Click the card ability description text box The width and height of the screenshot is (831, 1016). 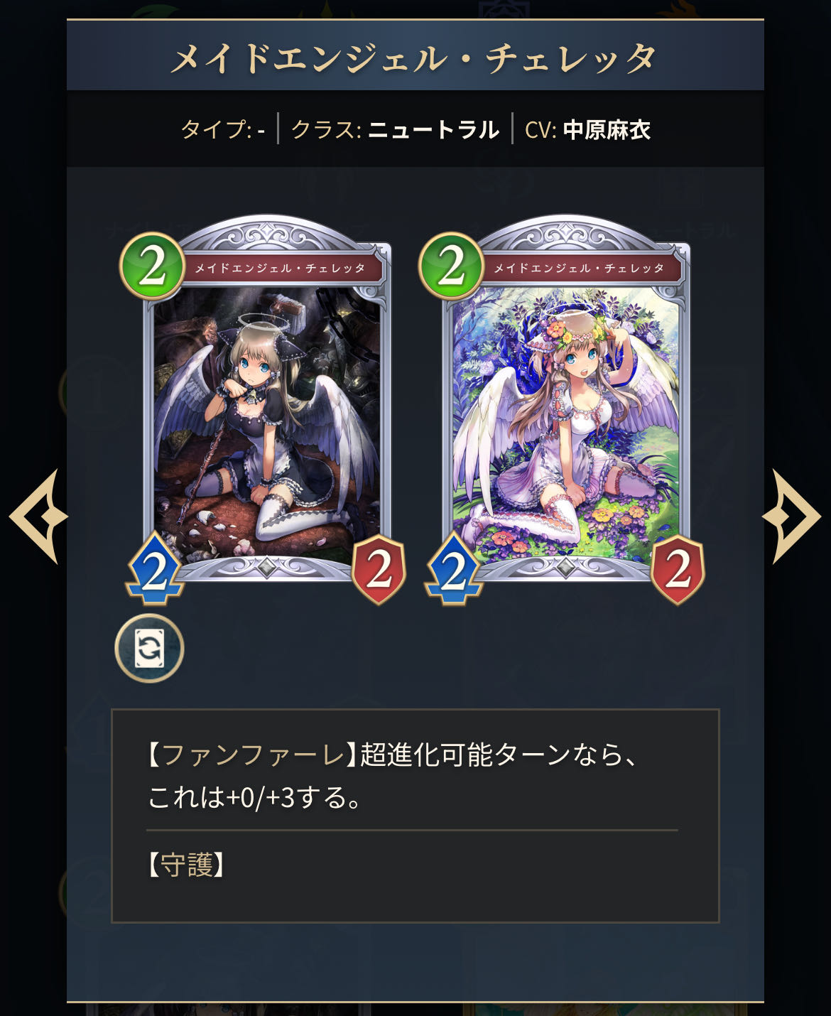[415, 816]
